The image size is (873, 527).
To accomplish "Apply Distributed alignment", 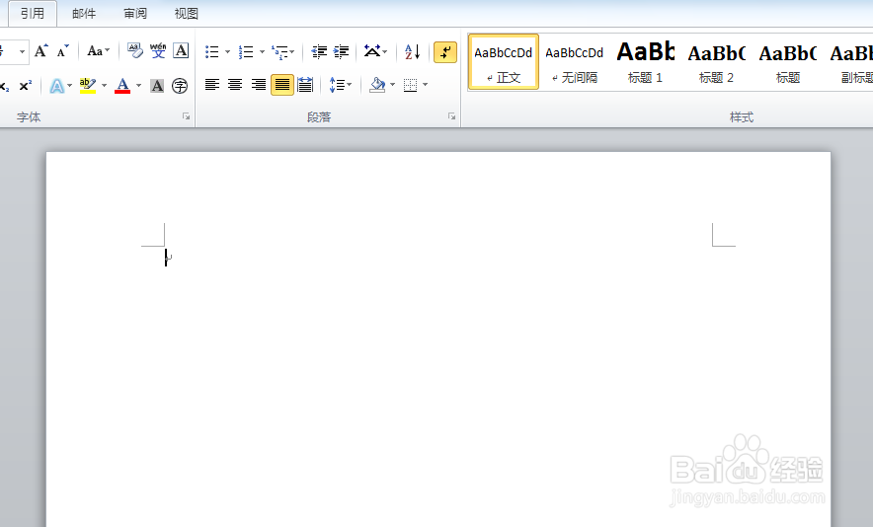I will [305, 85].
